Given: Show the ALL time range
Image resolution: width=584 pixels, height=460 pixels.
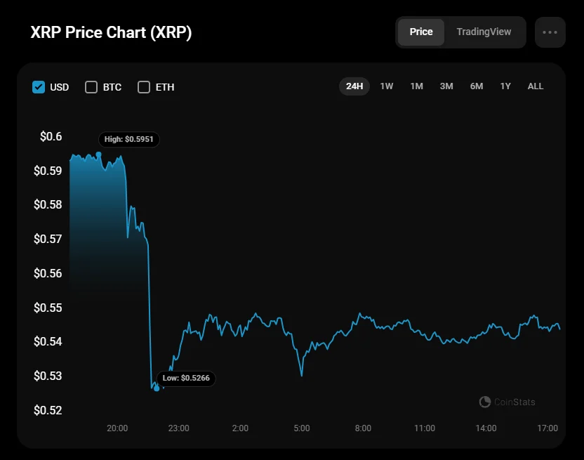Looking at the screenshot, I should coord(536,86).
